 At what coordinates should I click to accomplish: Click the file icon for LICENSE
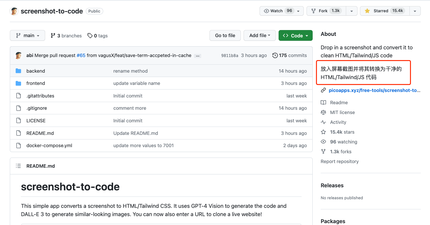coord(18,121)
